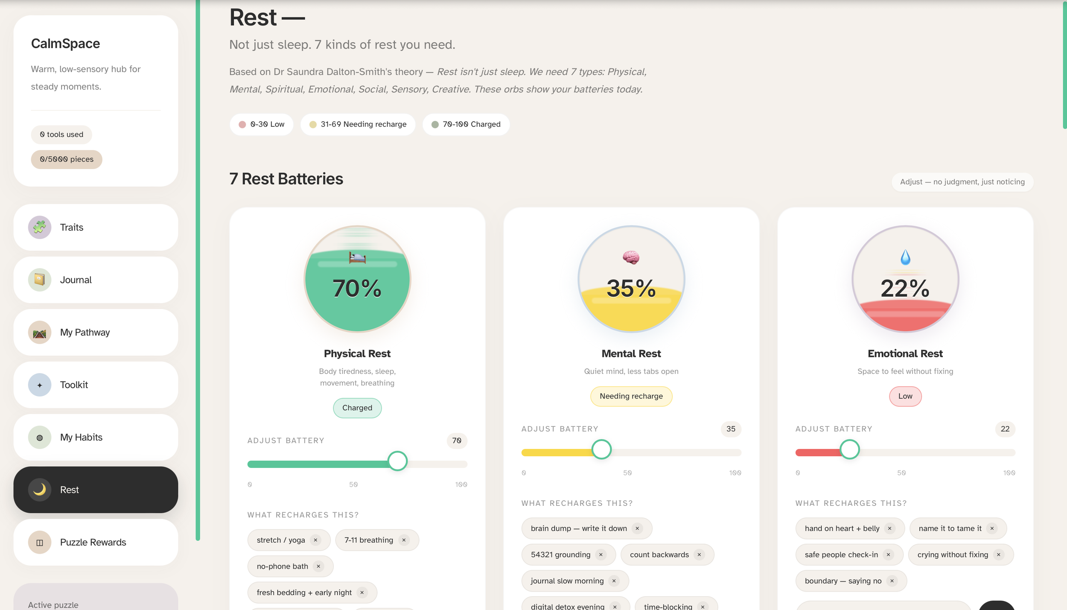This screenshot has width=1067, height=610.
Task: Navigate to My Habits
Action: coord(96,437)
